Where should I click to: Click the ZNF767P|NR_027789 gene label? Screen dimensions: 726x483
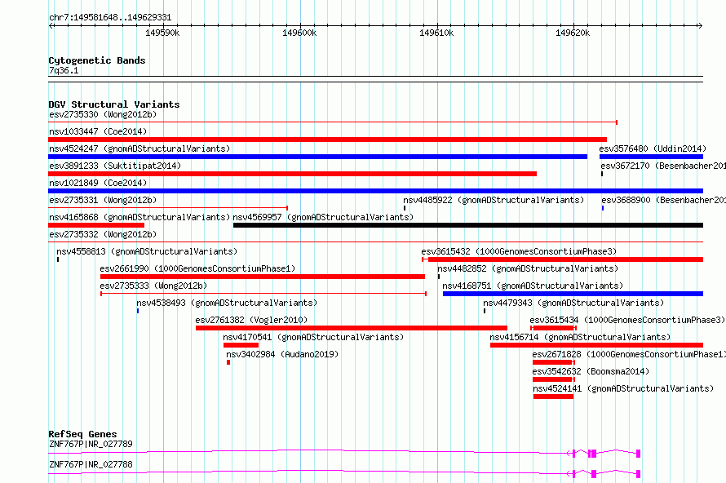(91, 444)
